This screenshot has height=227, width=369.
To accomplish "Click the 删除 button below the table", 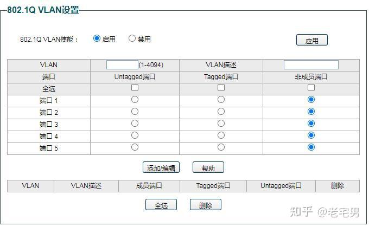I will pyautogui.click(x=206, y=205).
